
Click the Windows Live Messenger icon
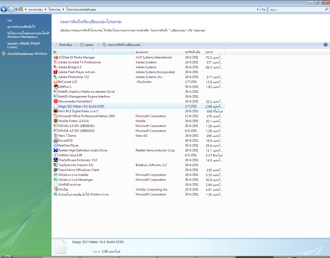[x=55, y=180]
